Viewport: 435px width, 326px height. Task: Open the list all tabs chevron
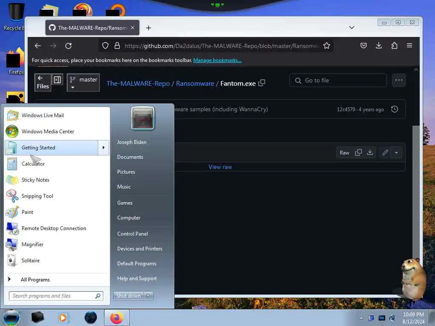pyautogui.click(x=351, y=28)
